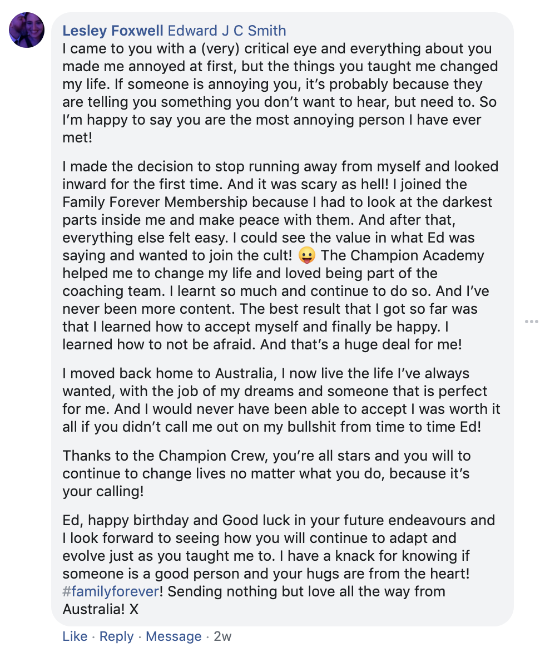This screenshot has width=545, height=652.
Task: Open the comment options three-dot menu
Action: pos(531,322)
